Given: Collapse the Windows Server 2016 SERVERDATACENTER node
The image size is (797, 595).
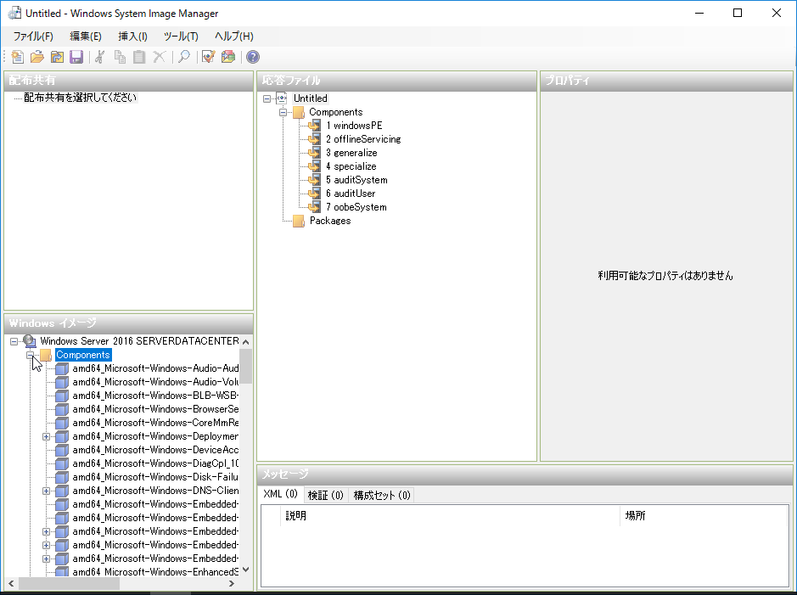Looking at the screenshot, I should click(14, 341).
